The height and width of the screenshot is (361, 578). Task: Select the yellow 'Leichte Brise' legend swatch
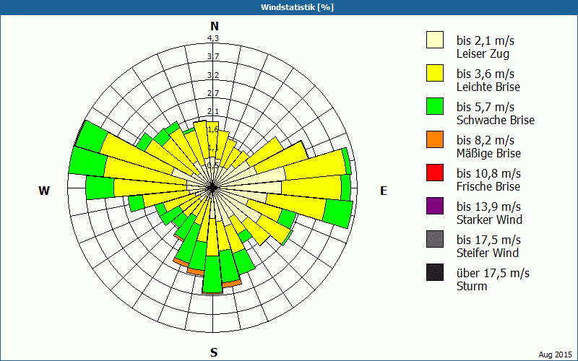(434, 73)
